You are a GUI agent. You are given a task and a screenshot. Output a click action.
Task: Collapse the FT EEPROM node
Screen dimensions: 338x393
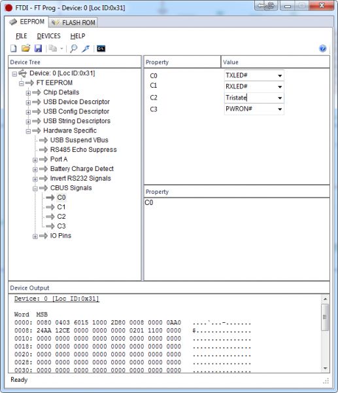click(22, 83)
